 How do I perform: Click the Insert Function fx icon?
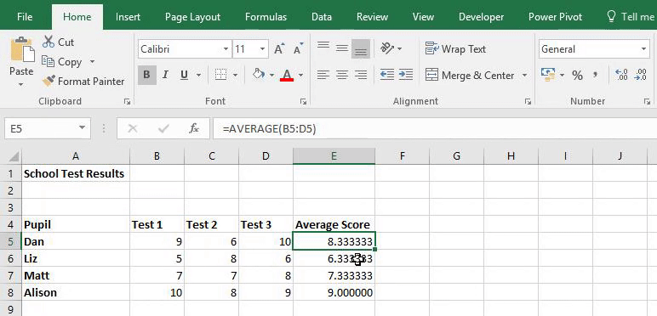pos(193,129)
